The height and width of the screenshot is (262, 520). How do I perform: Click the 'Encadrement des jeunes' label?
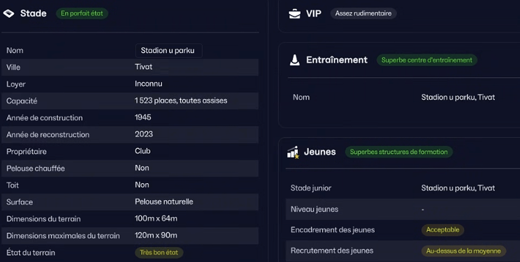pyautogui.click(x=333, y=230)
